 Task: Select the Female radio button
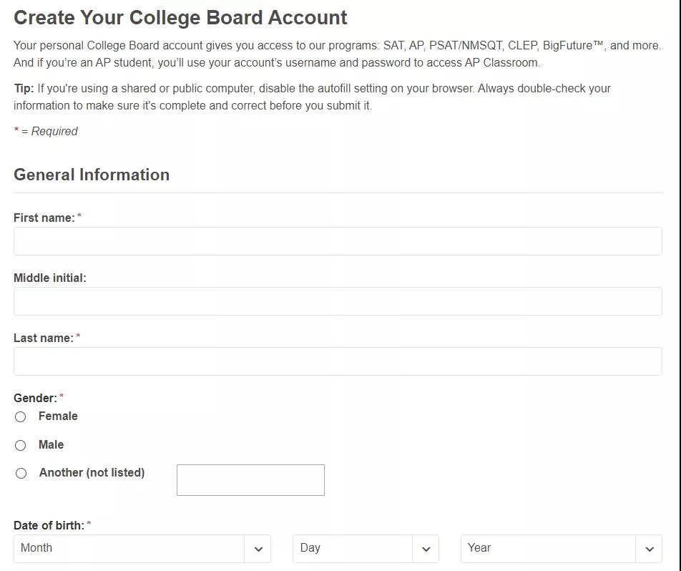click(x=21, y=416)
